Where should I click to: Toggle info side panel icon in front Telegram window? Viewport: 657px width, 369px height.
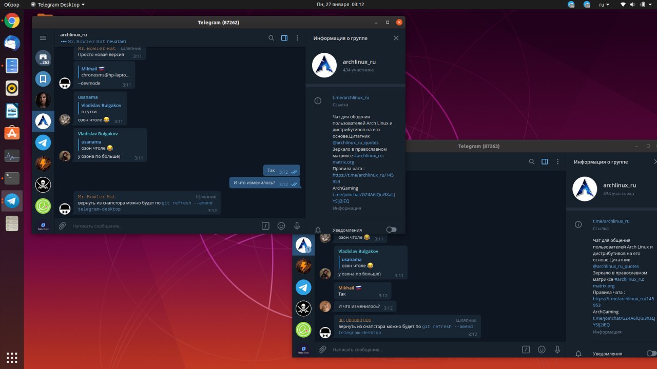pyautogui.click(x=284, y=38)
